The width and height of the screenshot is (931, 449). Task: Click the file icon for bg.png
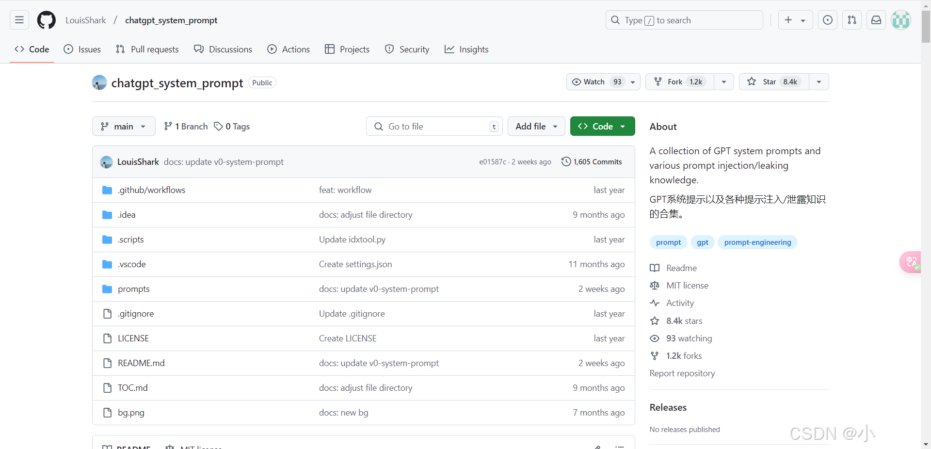coord(107,413)
